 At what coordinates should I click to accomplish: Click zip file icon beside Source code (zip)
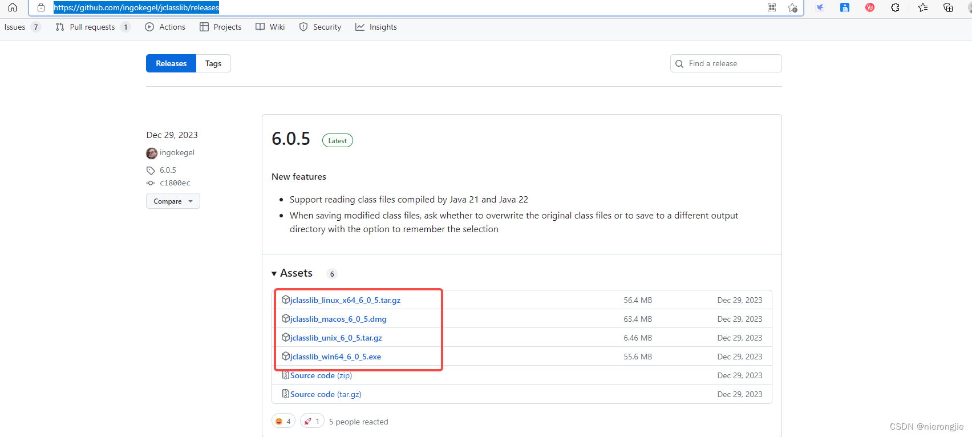[x=286, y=375]
